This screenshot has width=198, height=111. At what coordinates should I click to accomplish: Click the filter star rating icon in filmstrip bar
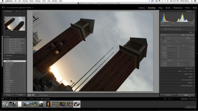pyautogui.click(x=170, y=99)
